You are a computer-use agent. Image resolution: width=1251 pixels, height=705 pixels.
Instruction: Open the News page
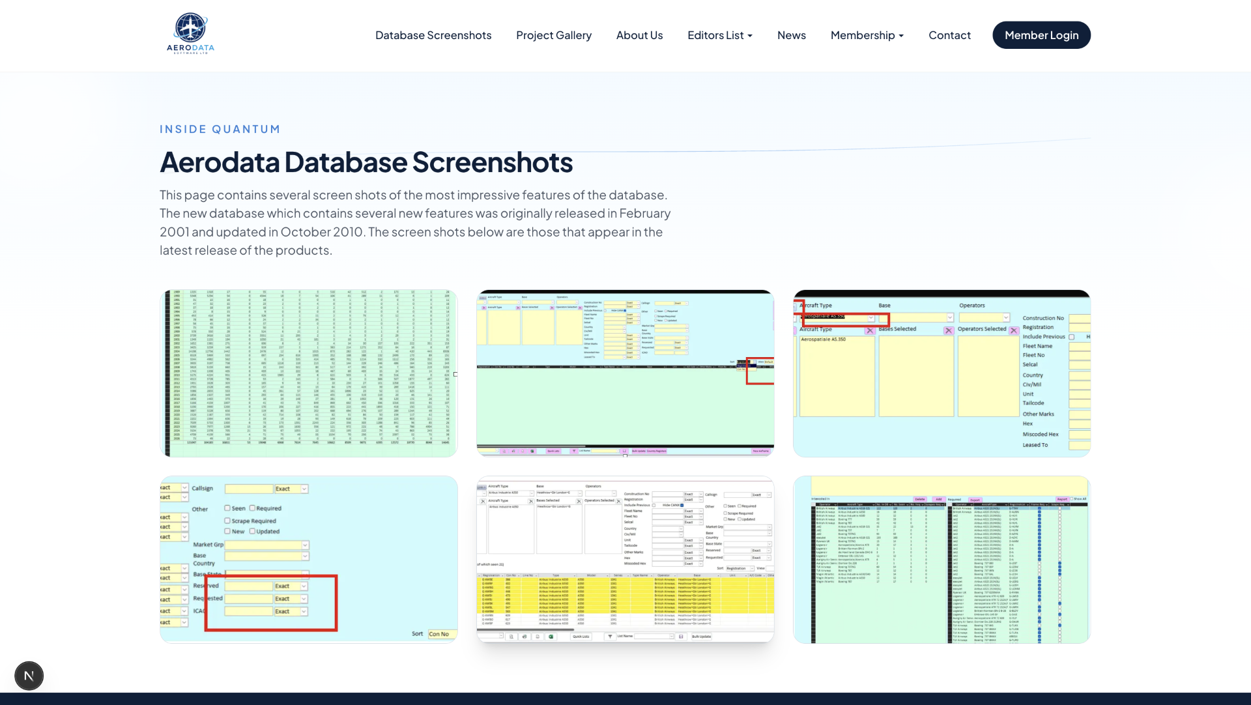point(791,35)
